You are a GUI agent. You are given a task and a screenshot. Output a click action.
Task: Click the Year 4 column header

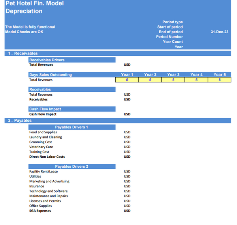(197, 75)
